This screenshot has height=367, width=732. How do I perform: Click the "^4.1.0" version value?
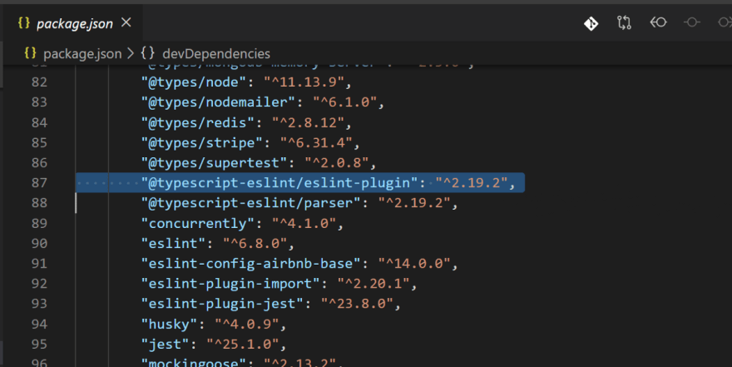[304, 223]
